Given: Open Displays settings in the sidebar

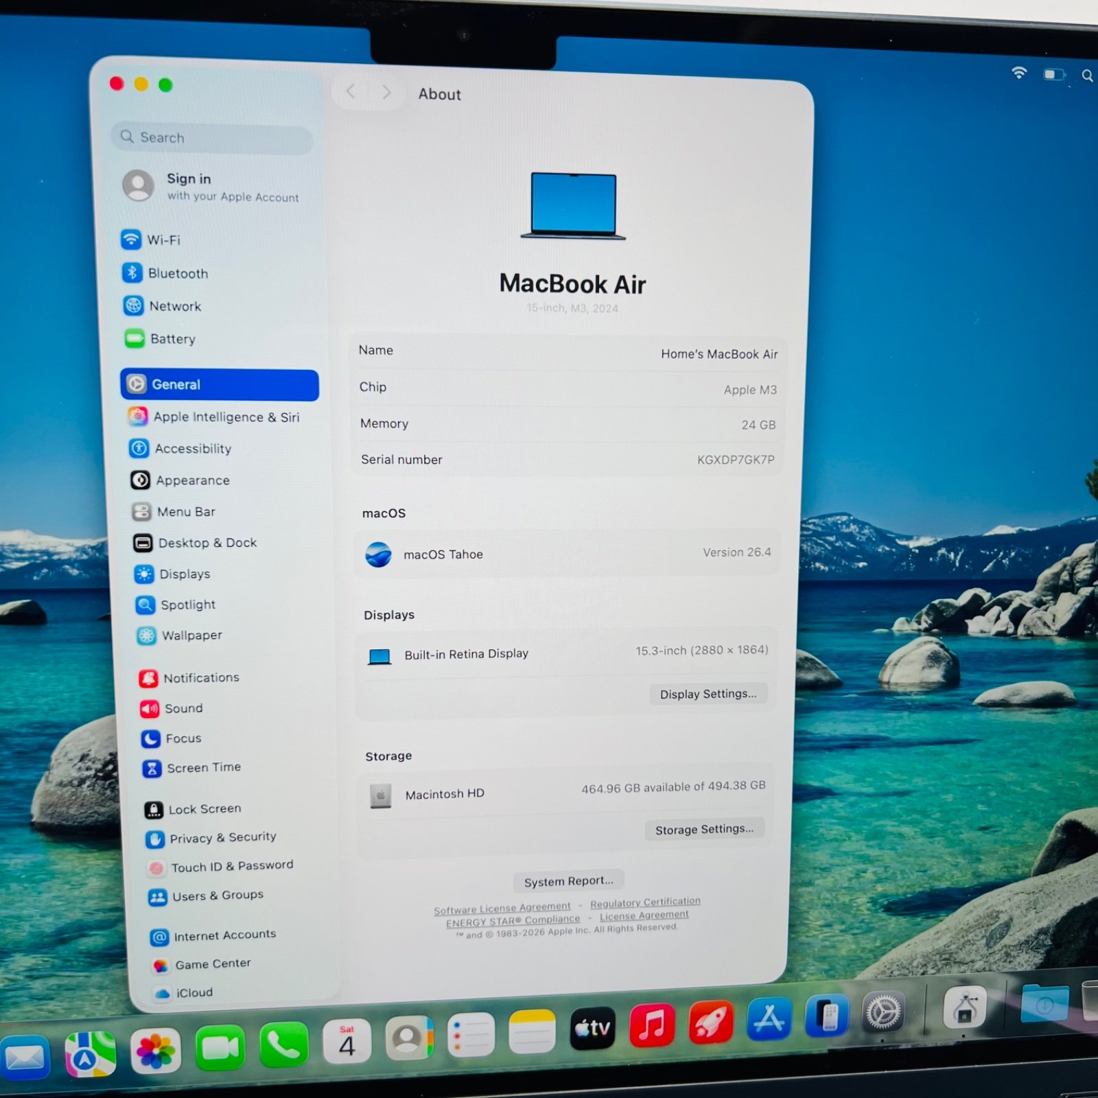Looking at the screenshot, I should click(x=185, y=574).
